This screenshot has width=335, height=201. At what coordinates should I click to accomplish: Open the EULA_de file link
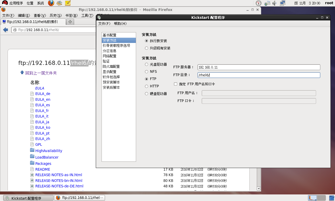43,94
